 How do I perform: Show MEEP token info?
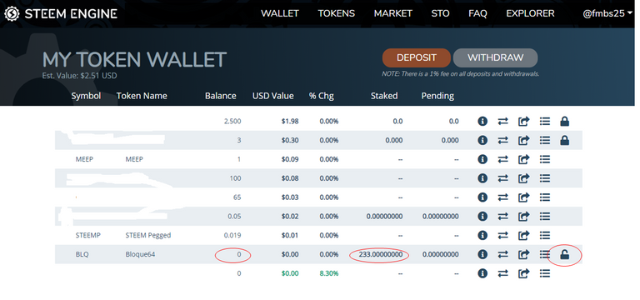point(482,159)
